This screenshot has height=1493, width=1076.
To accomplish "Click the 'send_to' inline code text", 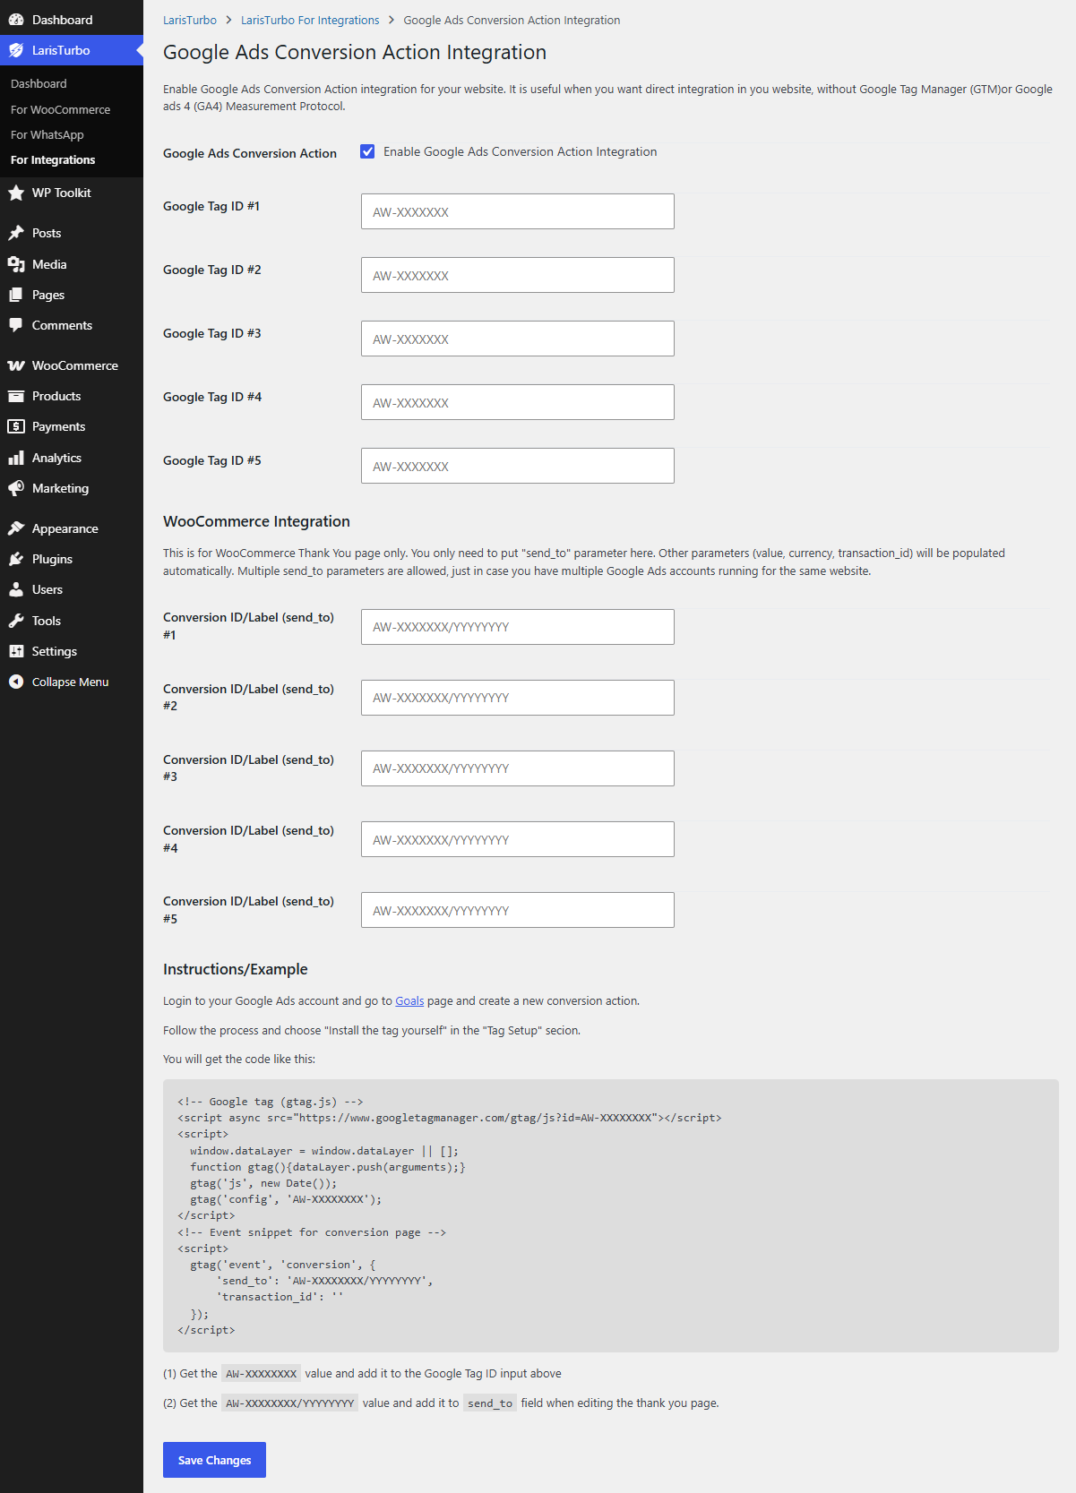I will (x=490, y=1403).
